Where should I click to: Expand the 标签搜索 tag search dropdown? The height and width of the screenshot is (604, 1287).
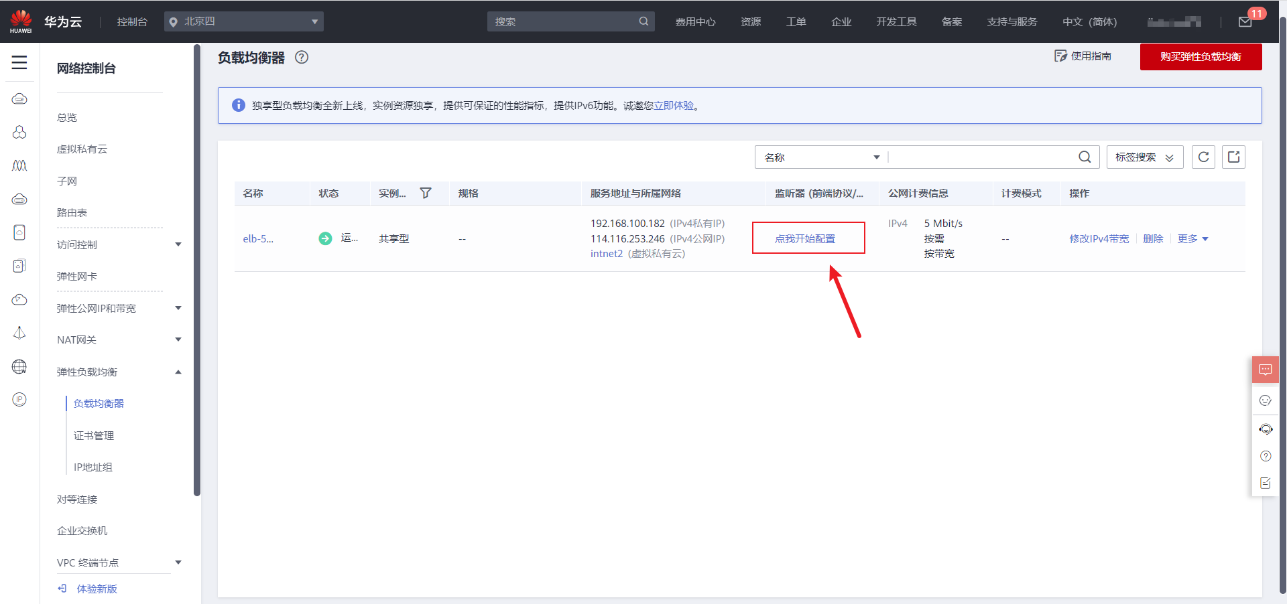coord(1144,157)
